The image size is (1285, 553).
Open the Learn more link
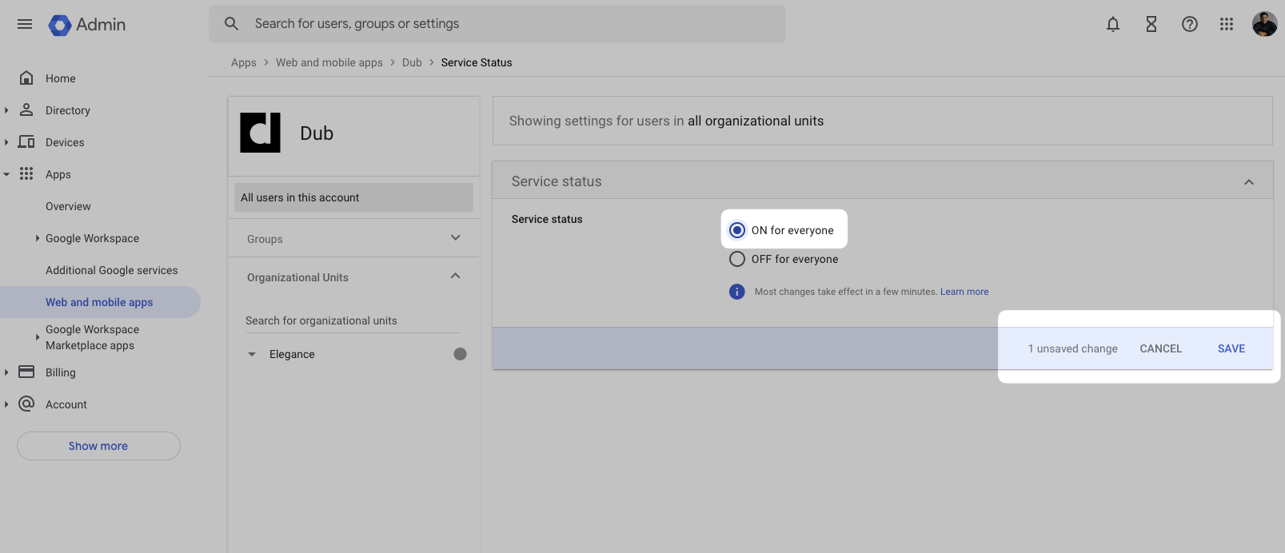click(x=964, y=292)
